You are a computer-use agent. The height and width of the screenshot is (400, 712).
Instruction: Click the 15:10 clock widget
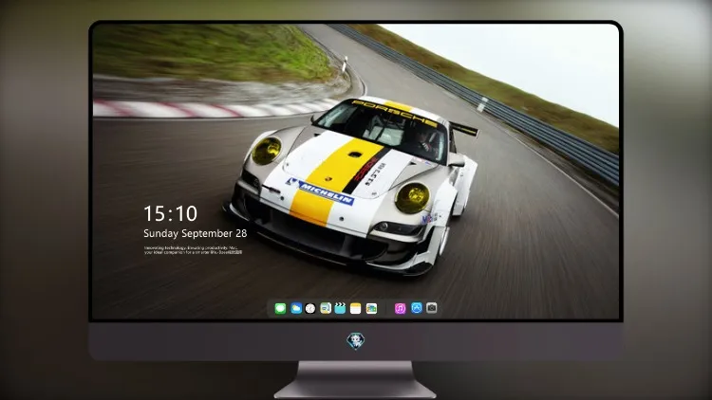coord(170,213)
